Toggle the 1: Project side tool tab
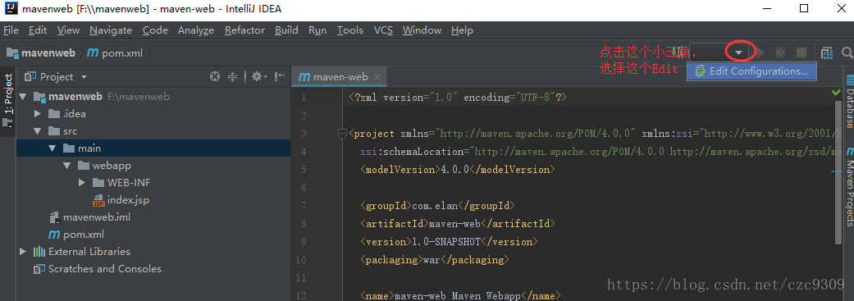The width and height of the screenshot is (854, 301). [7, 100]
